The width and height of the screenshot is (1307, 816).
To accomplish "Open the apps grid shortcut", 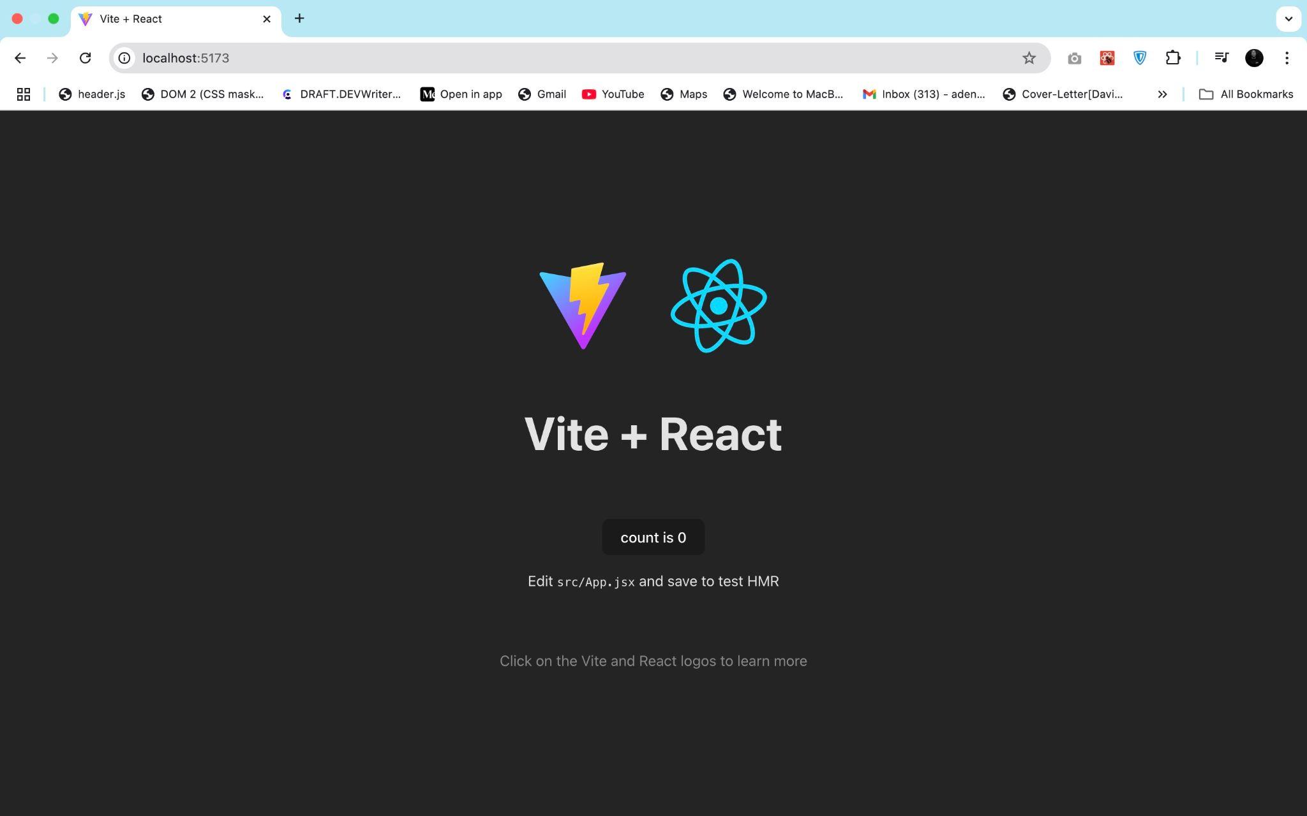I will click(24, 94).
